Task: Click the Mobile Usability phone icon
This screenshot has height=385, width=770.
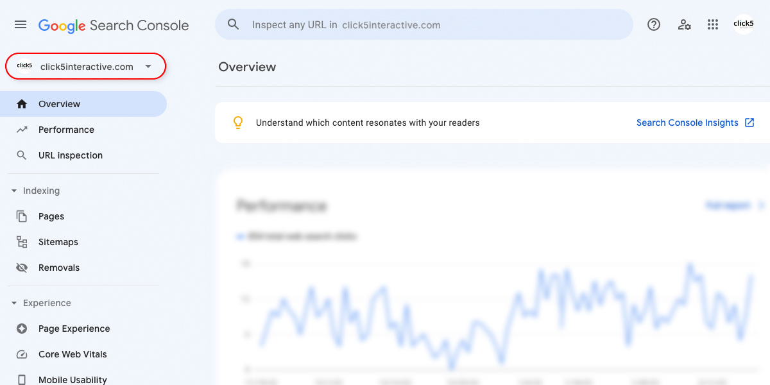Action: point(22,379)
